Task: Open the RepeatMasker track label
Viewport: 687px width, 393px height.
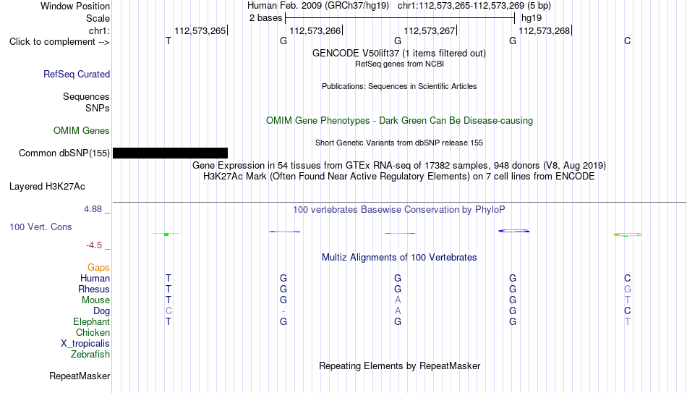Action: pos(80,376)
